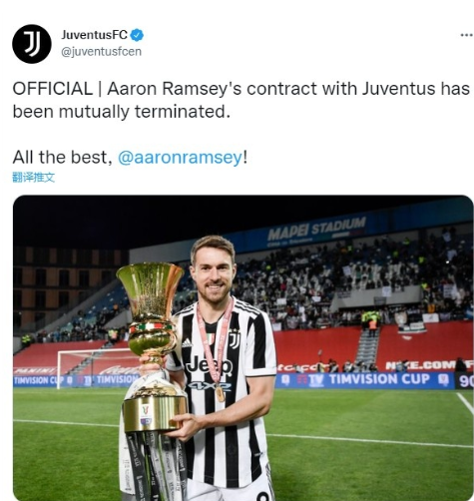
Task: Click the trophy base emblem in the photo
Action: point(146,414)
